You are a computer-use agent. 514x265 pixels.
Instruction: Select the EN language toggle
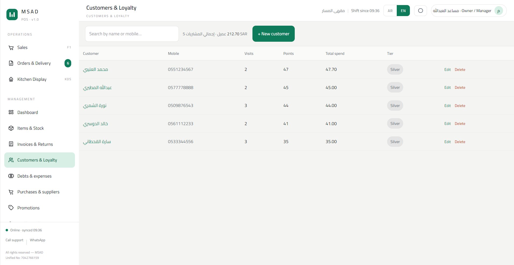pos(403,11)
